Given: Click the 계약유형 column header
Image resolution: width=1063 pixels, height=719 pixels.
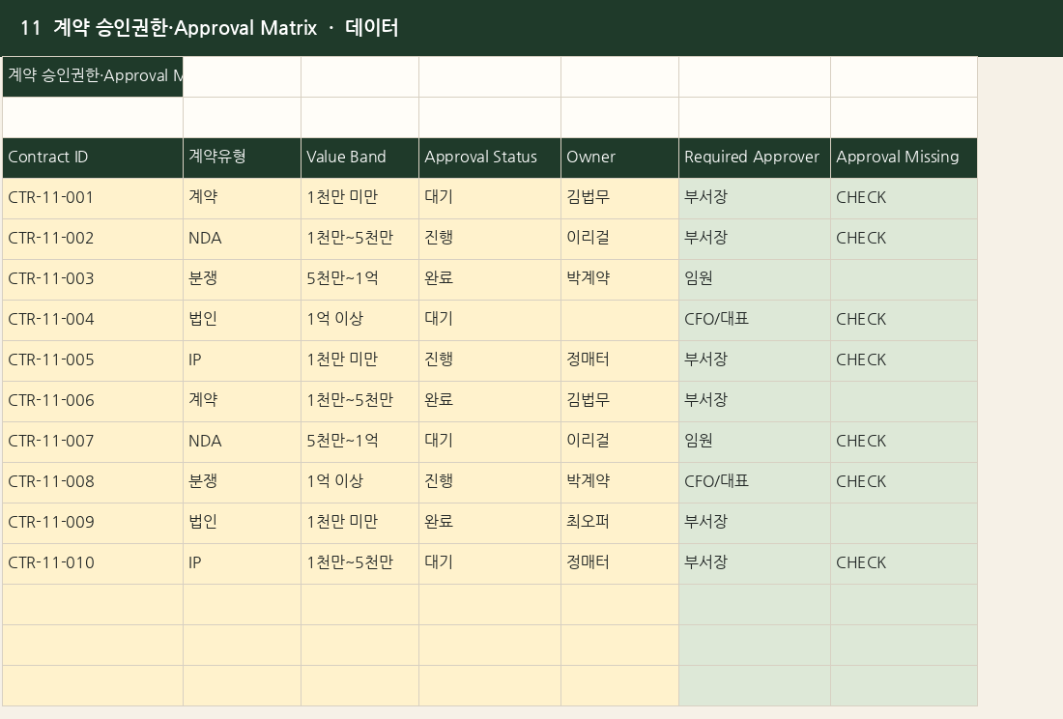Looking at the screenshot, I should (x=242, y=158).
